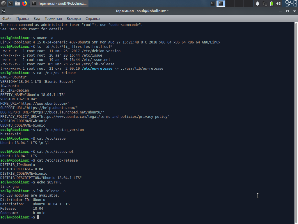The height and width of the screenshot is (224, 298).
Task: Click the HOME_URL ubuntu.com line
Action: 35,104
